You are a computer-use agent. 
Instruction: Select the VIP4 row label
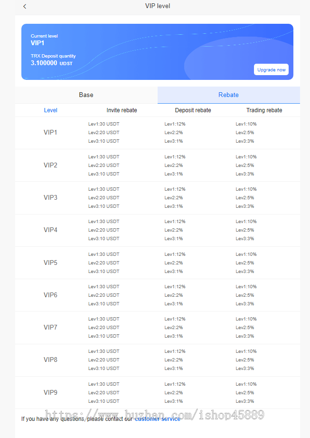click(50, 230)
